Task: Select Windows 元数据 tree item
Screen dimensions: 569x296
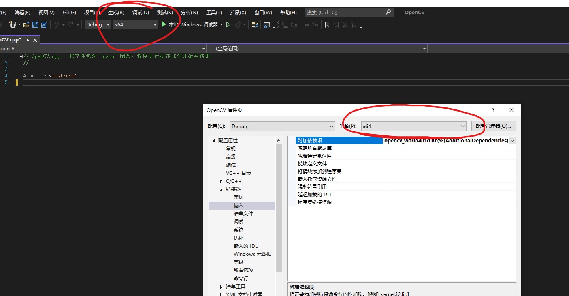Action: click(x=252, y=254)
